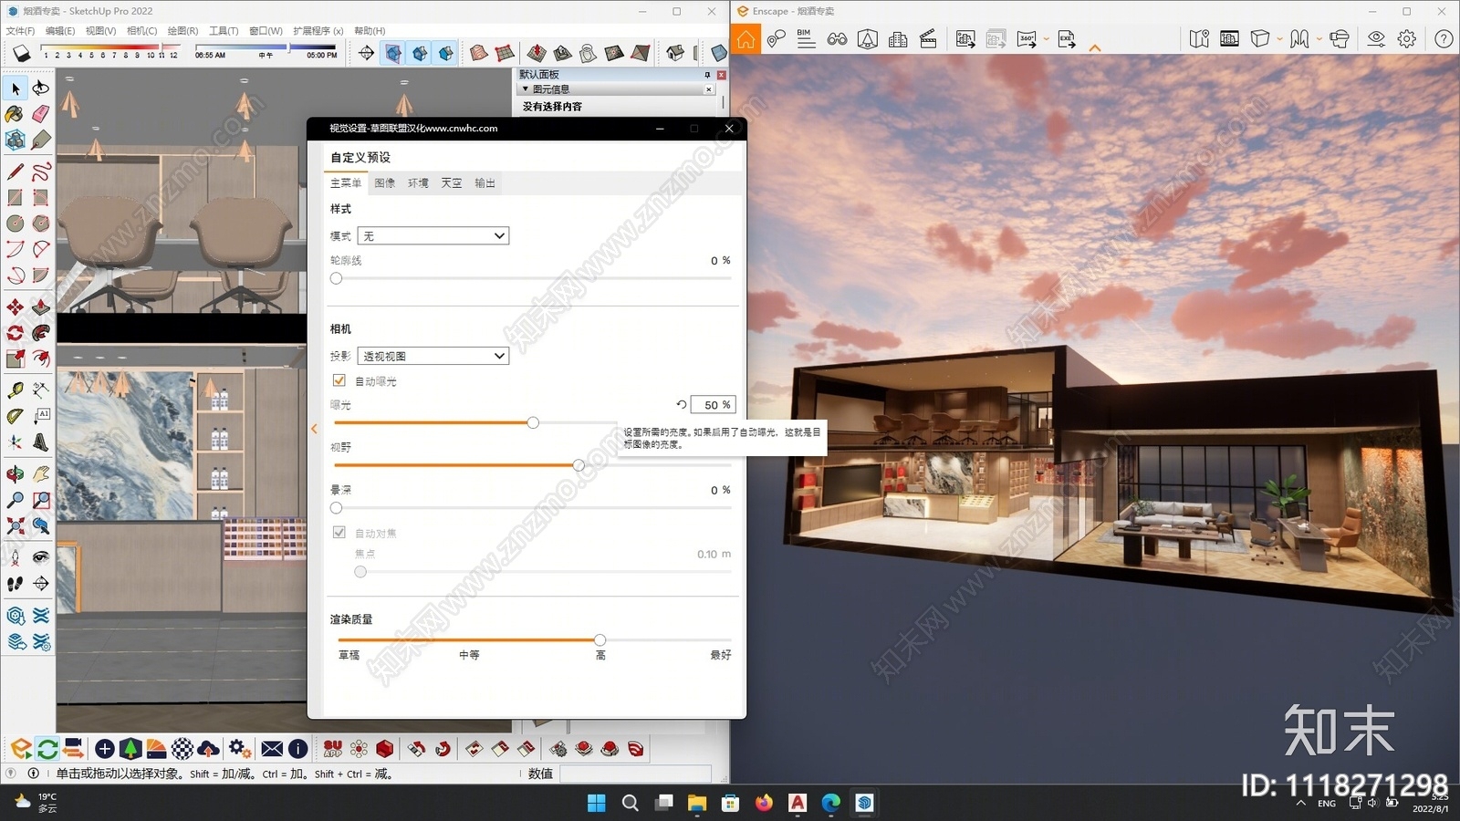Viewport: 1460px width, 821px height.
Task: Toggle the disabled auto focus checkbox
Action: (x=339, y=533)
